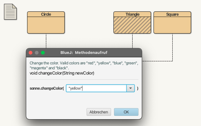Select the Circle class box
The height and width of the screenshot is (126, 201).
46,22
